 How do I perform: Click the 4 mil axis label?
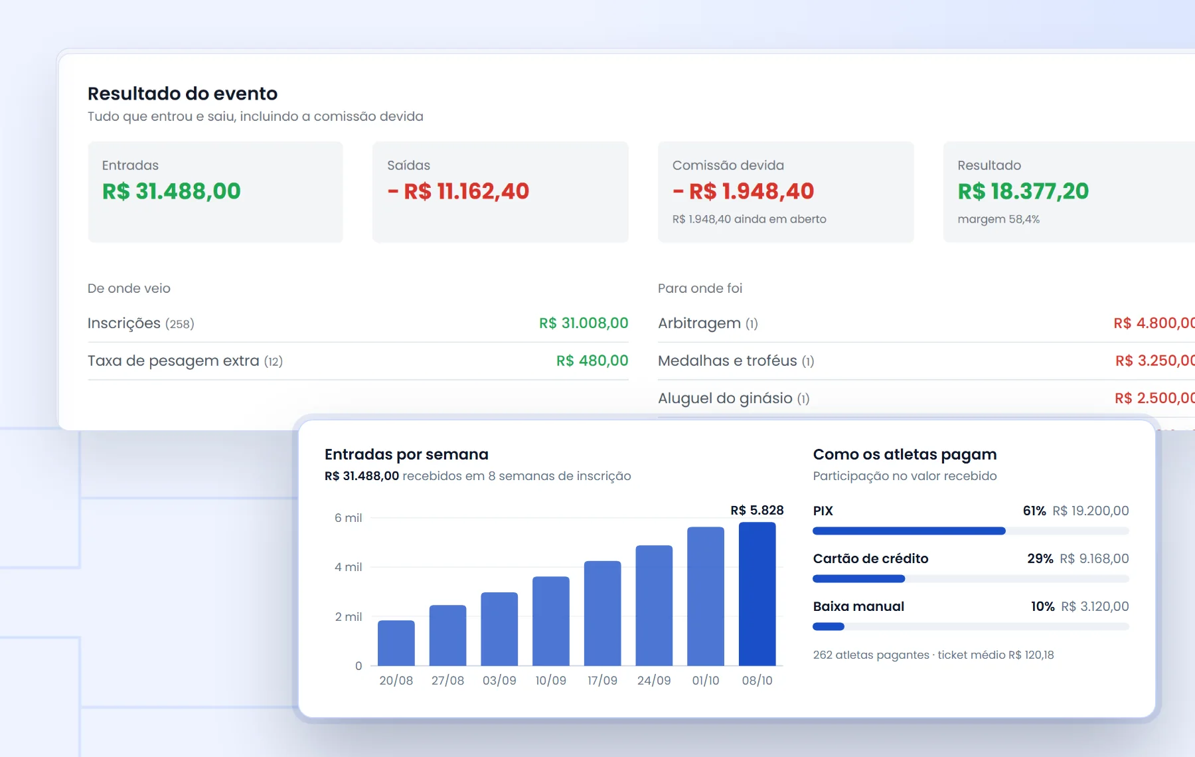[x=349, y=567]
